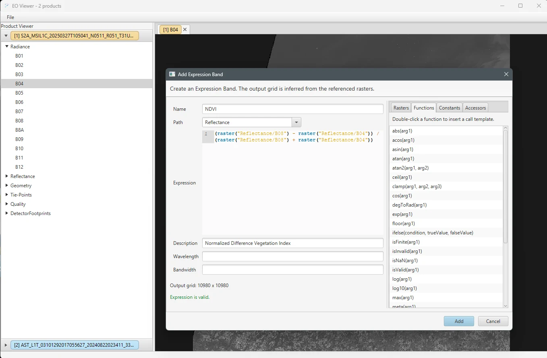Select the isNaN function in the list
Viewport: 547px width, 358px height.
point(446,261)
